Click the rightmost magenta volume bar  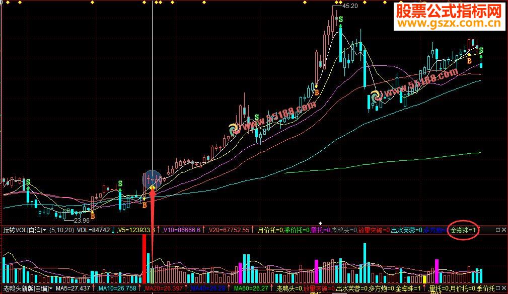pos(437,271)
